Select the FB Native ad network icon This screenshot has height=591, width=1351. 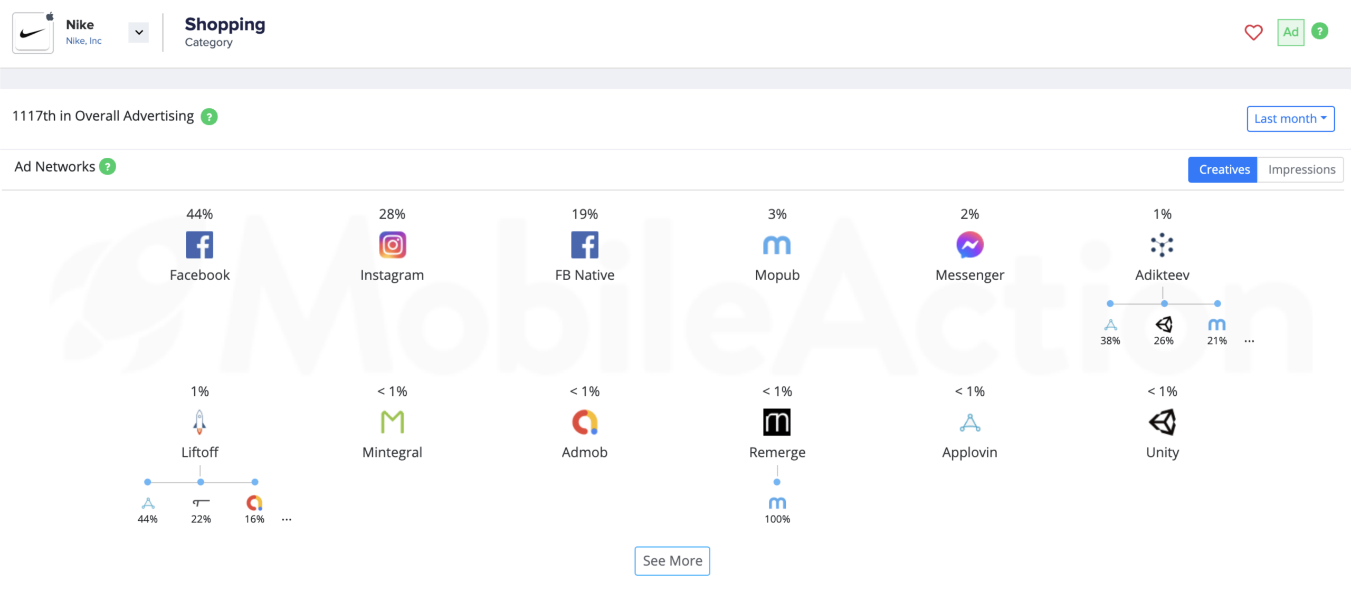(x=585, y=245)
